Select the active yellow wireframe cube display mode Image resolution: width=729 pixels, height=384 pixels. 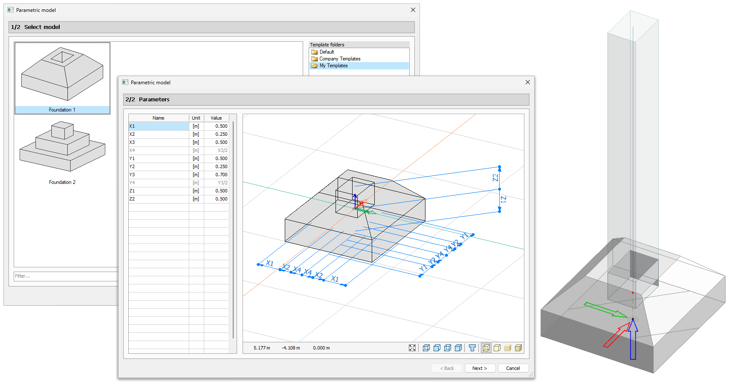point(486,348)
